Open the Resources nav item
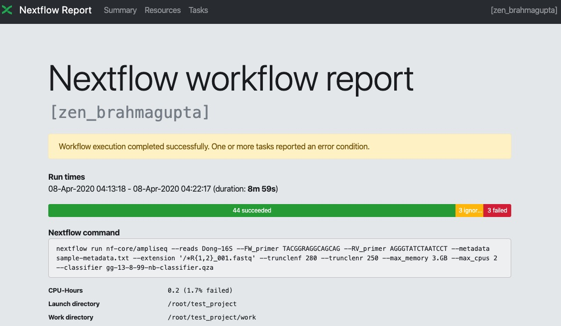Viewport: 561px width, 326px height. (x=162, y=10)
